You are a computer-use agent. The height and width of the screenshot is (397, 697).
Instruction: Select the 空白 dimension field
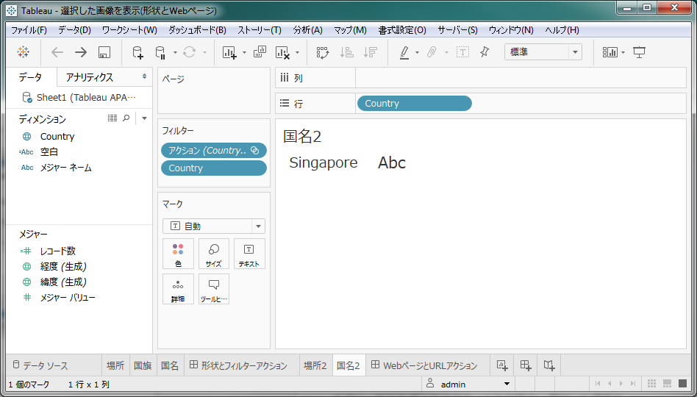coord(49,152)
